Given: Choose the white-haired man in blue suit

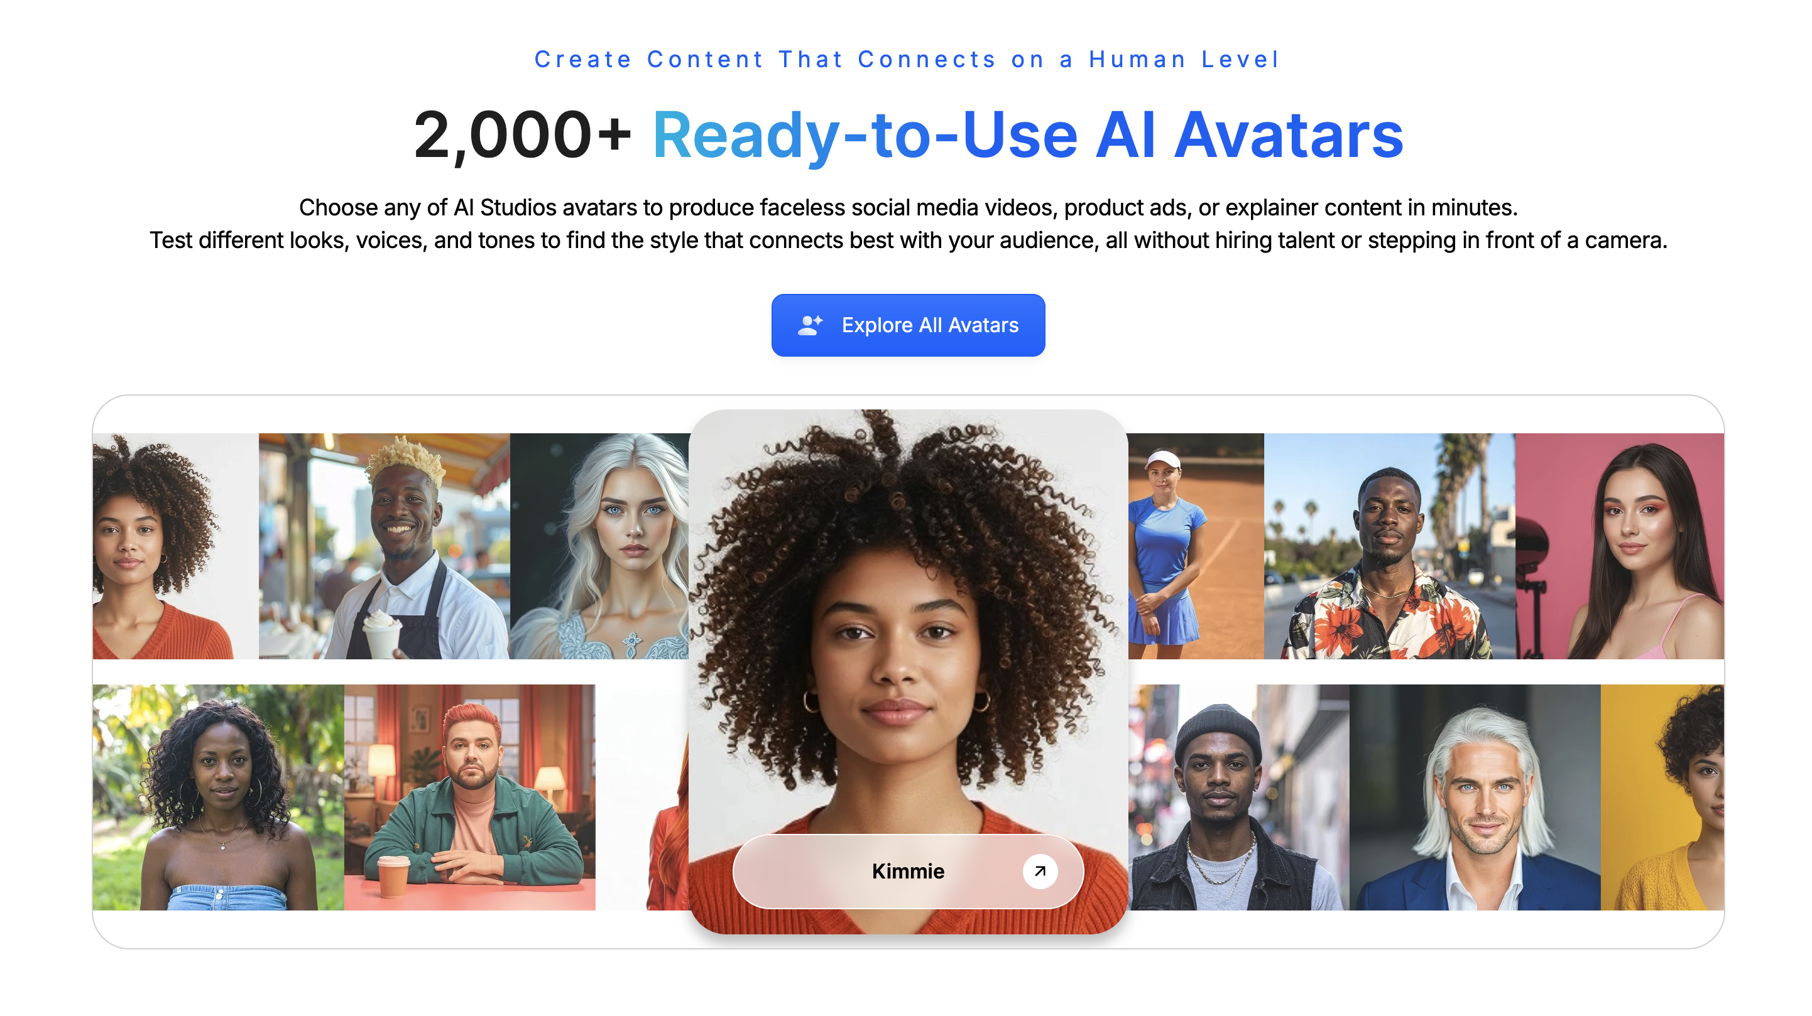Looking at the screenshot, I should tap(1475, 797).
